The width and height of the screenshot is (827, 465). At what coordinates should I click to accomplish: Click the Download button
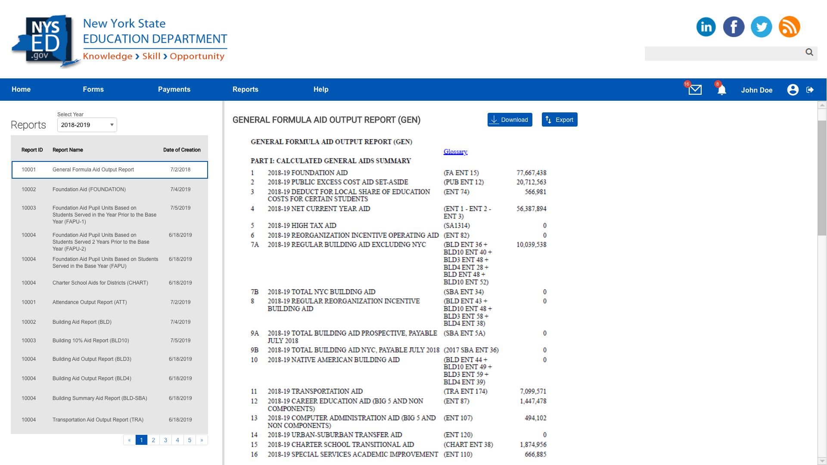510,120
